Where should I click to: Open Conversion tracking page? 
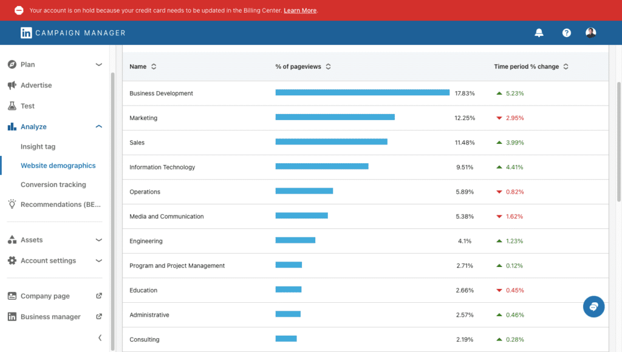click(x=53, y=184)
